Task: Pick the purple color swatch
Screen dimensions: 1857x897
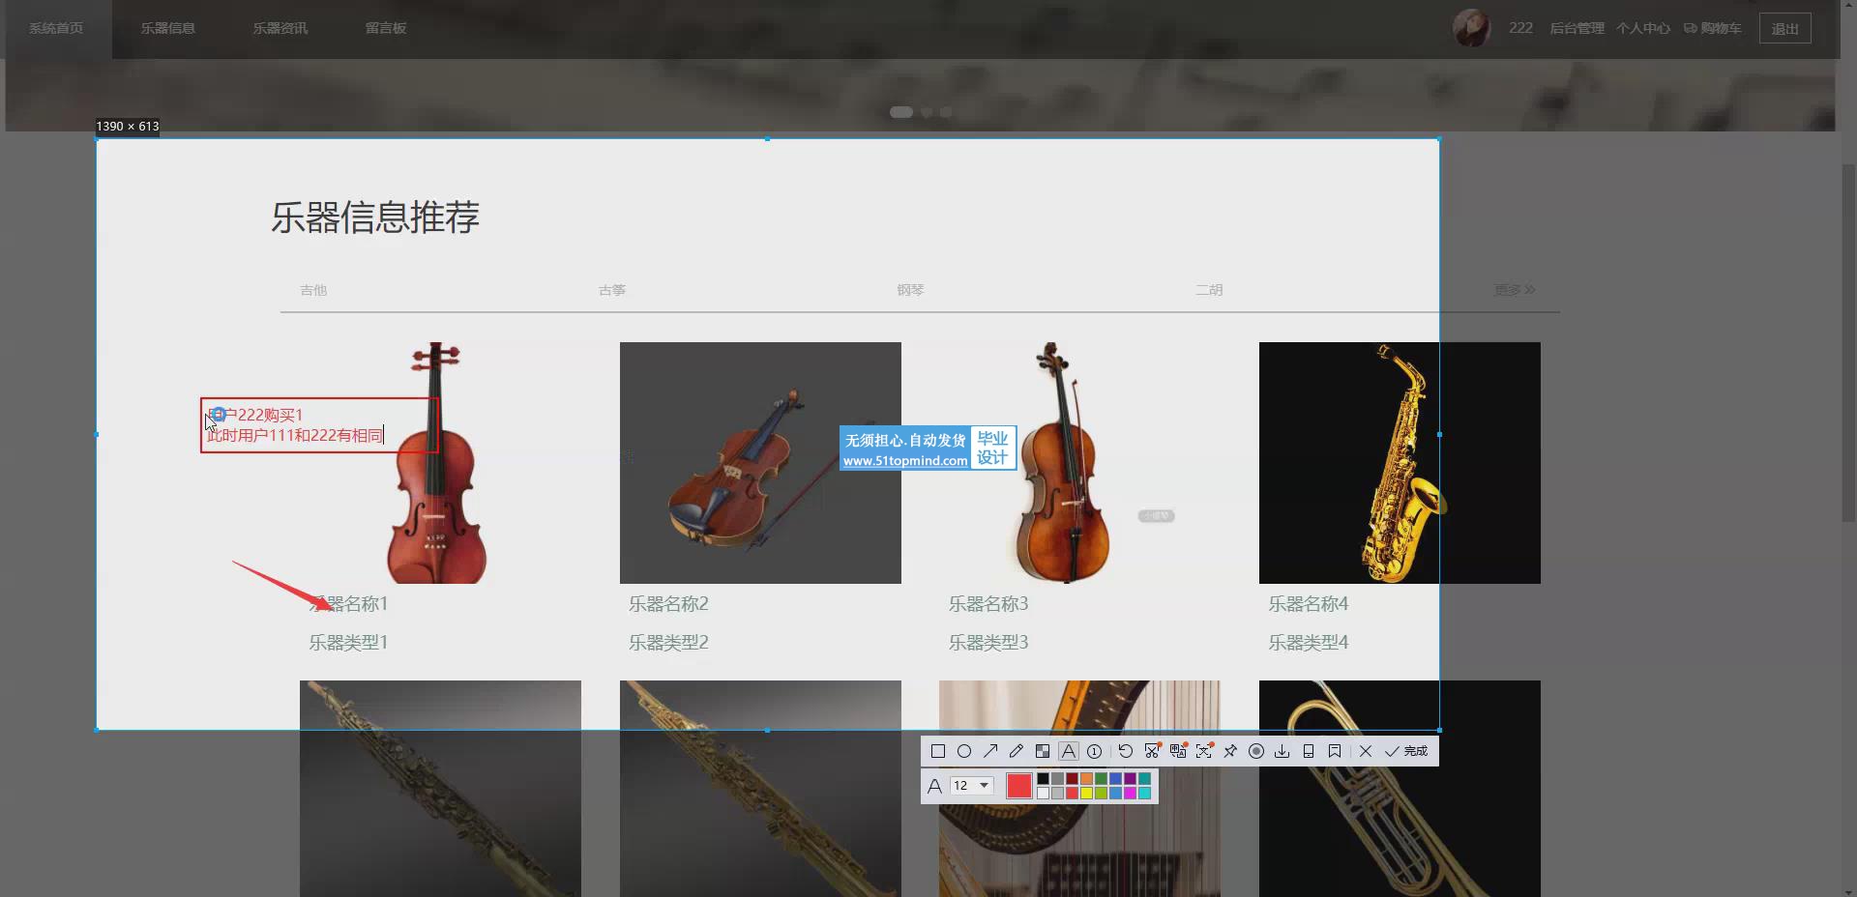Action: point(1130,778)
